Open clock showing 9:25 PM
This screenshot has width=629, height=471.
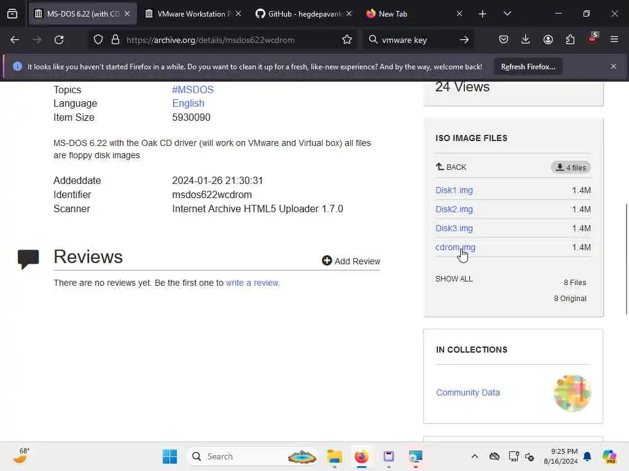tap(561, 456)
